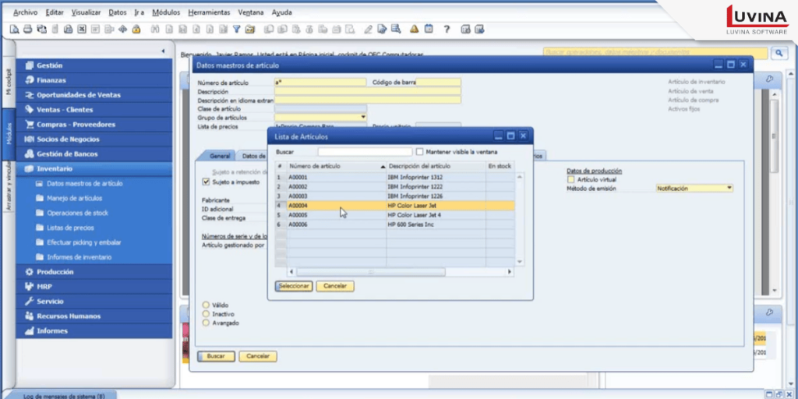798x399 pixels.
Task: Send document by email via toolbar icon
Action: [42, 29]
